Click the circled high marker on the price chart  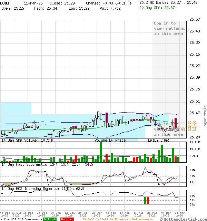click(148, 115)
